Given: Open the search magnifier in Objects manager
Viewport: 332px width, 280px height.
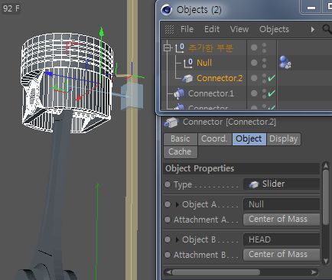Looking at the screenshot, I should [327, 29].
